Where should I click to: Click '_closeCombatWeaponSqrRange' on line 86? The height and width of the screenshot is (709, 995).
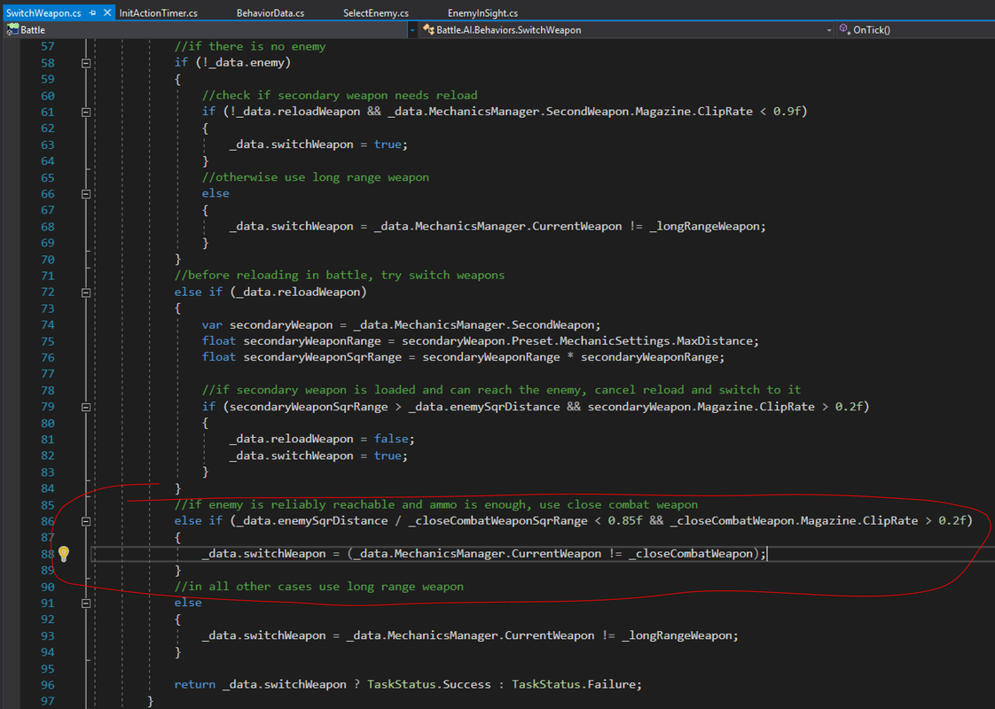click(x=498, y=520)
